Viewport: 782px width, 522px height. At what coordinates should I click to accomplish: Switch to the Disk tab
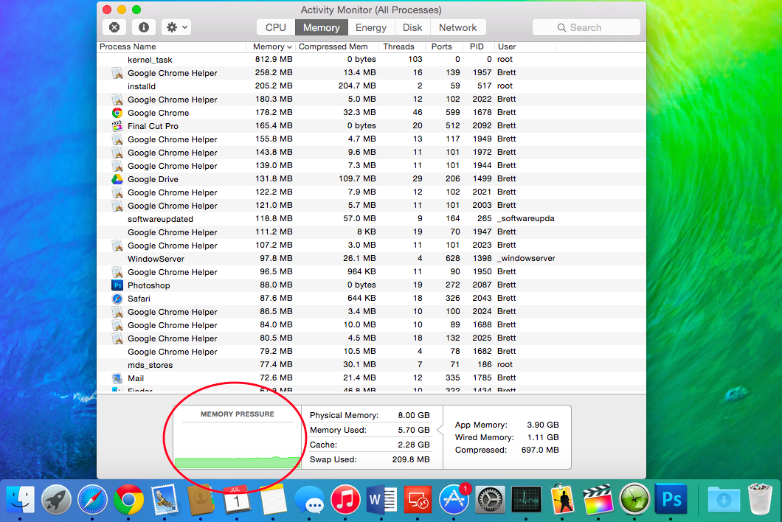pyautogui.click(x=412, y=27)
